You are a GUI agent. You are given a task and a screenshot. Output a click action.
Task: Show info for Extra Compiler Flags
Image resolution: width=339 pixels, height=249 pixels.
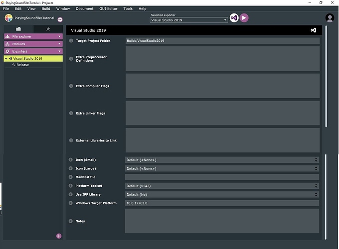click(71, 86)
